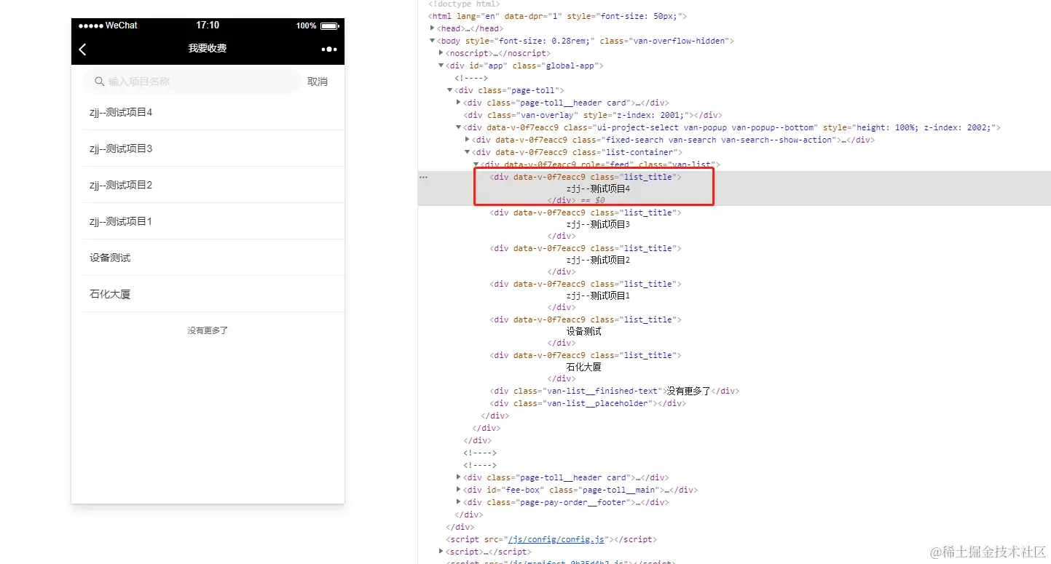Collapse the ui-project-select van-popup div
This screenshot has height=564, width=1051.
coord(459,127)
